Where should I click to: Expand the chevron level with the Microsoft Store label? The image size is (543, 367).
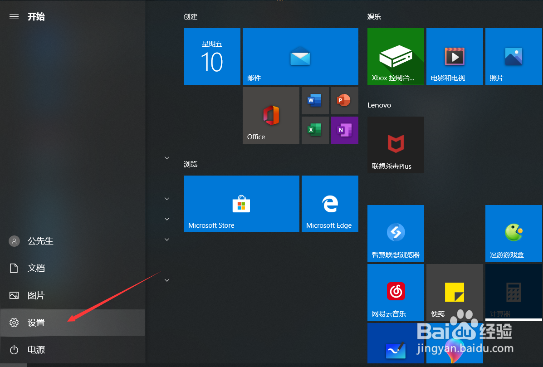pyautogui.click(x=167, y=219)
